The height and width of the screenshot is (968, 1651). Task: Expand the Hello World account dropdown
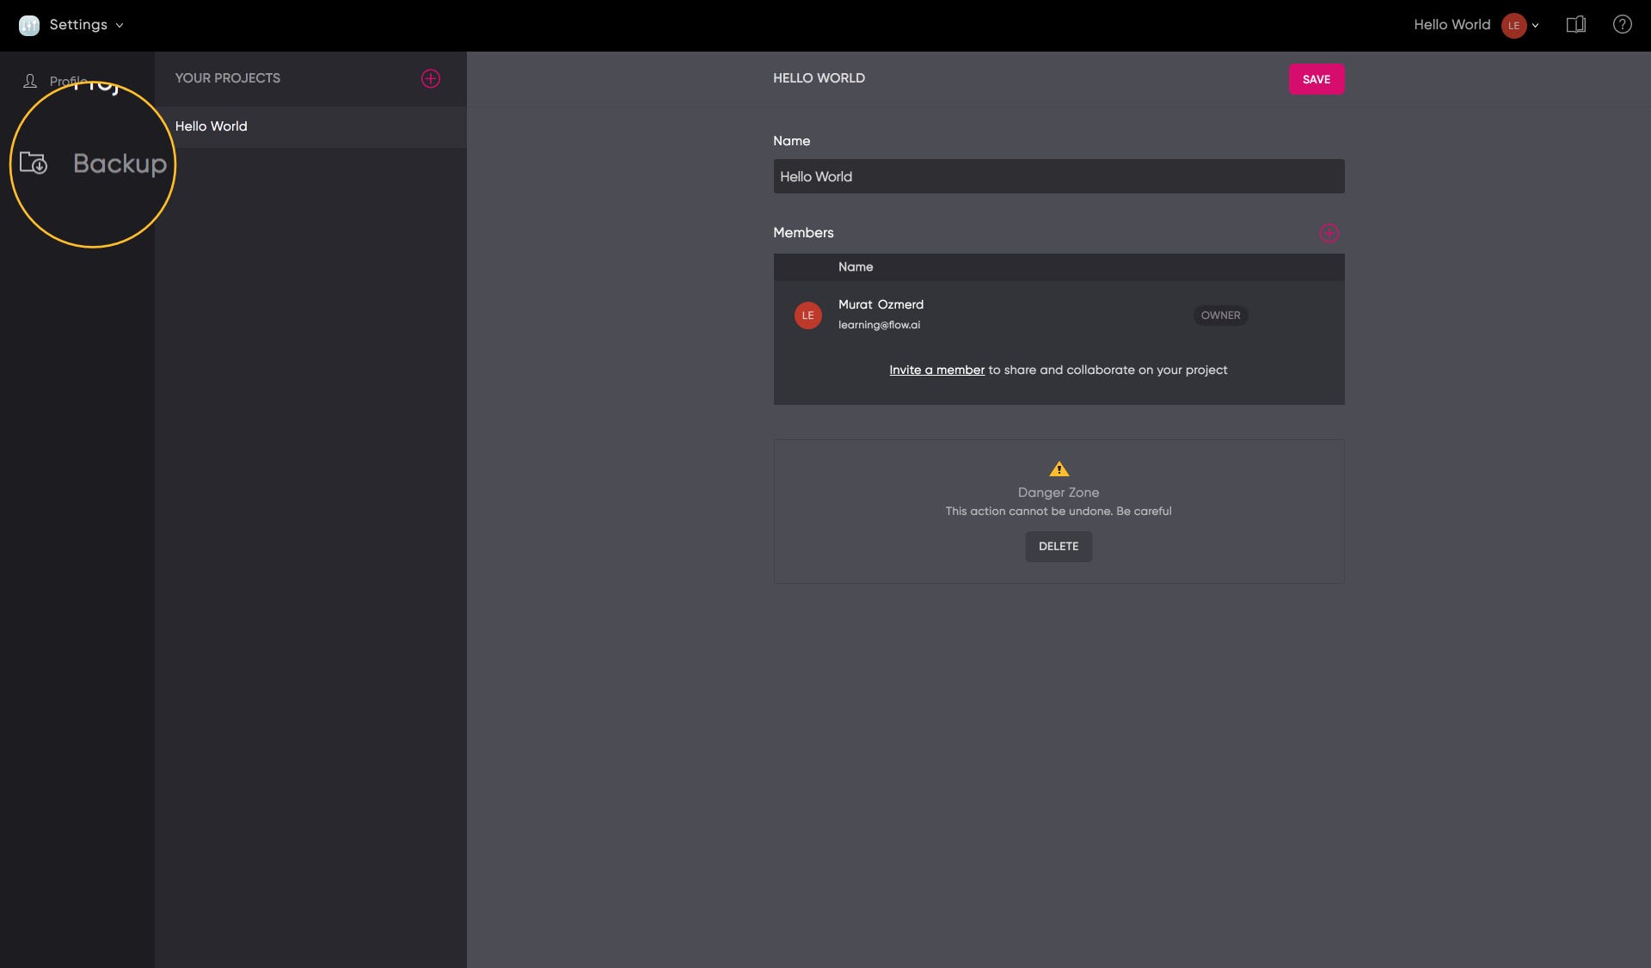click(1534, 26)
